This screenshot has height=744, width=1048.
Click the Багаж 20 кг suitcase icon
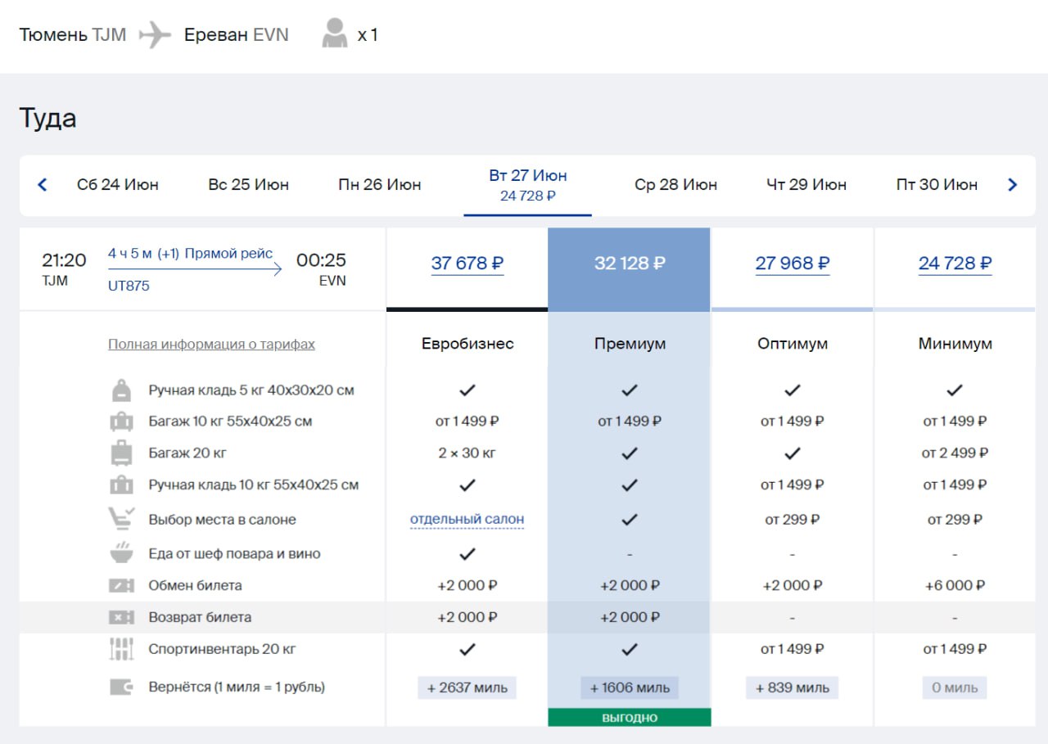pyautogui.click(x=121, y=453)
